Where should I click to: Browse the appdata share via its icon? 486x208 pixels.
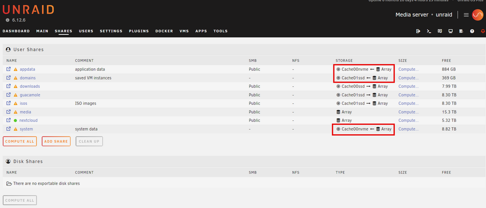[8, 69]
